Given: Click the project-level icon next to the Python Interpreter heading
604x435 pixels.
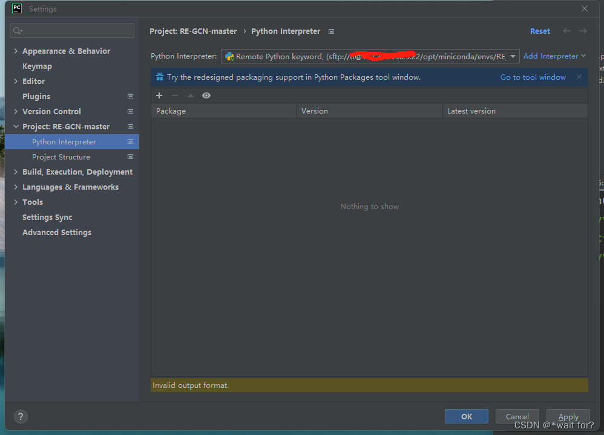Looking at the screenshot, I should coord(331,31).
